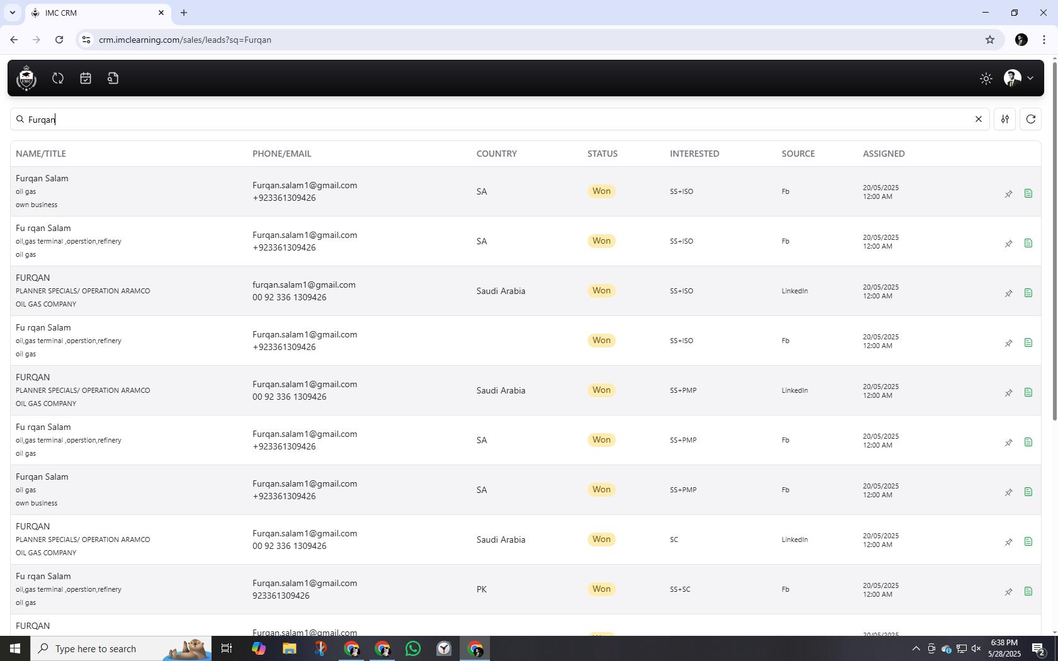
Task: Open Task View on the taskbar
Action: click(227, 648)
